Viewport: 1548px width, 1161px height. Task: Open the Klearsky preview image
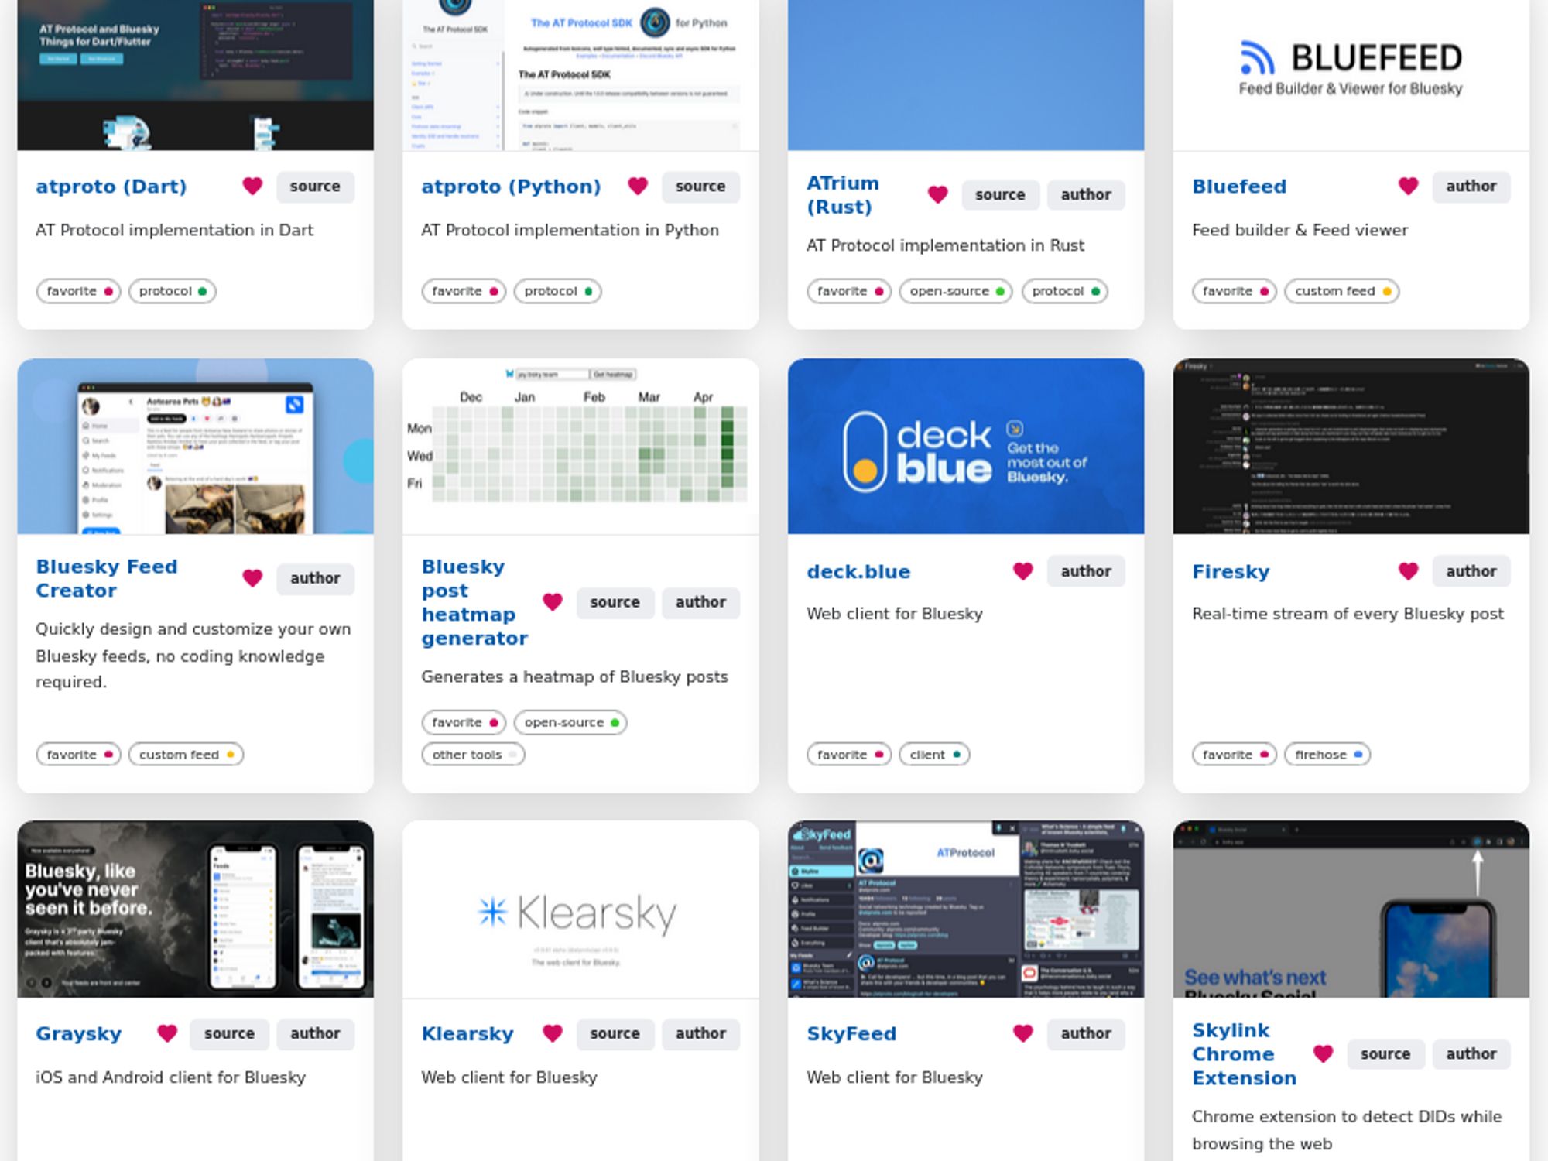click(x=580, y=909)
